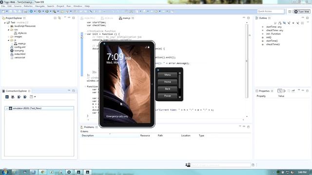
Task: Select config.xml in Project Explorer
Action: pos(19,47)
